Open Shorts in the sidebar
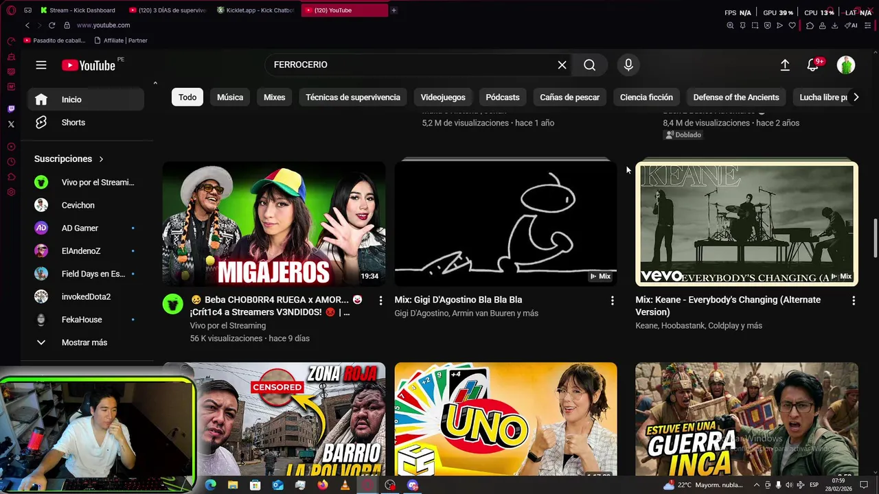This screenshot has width=879, height=494. tap(86, 122)
